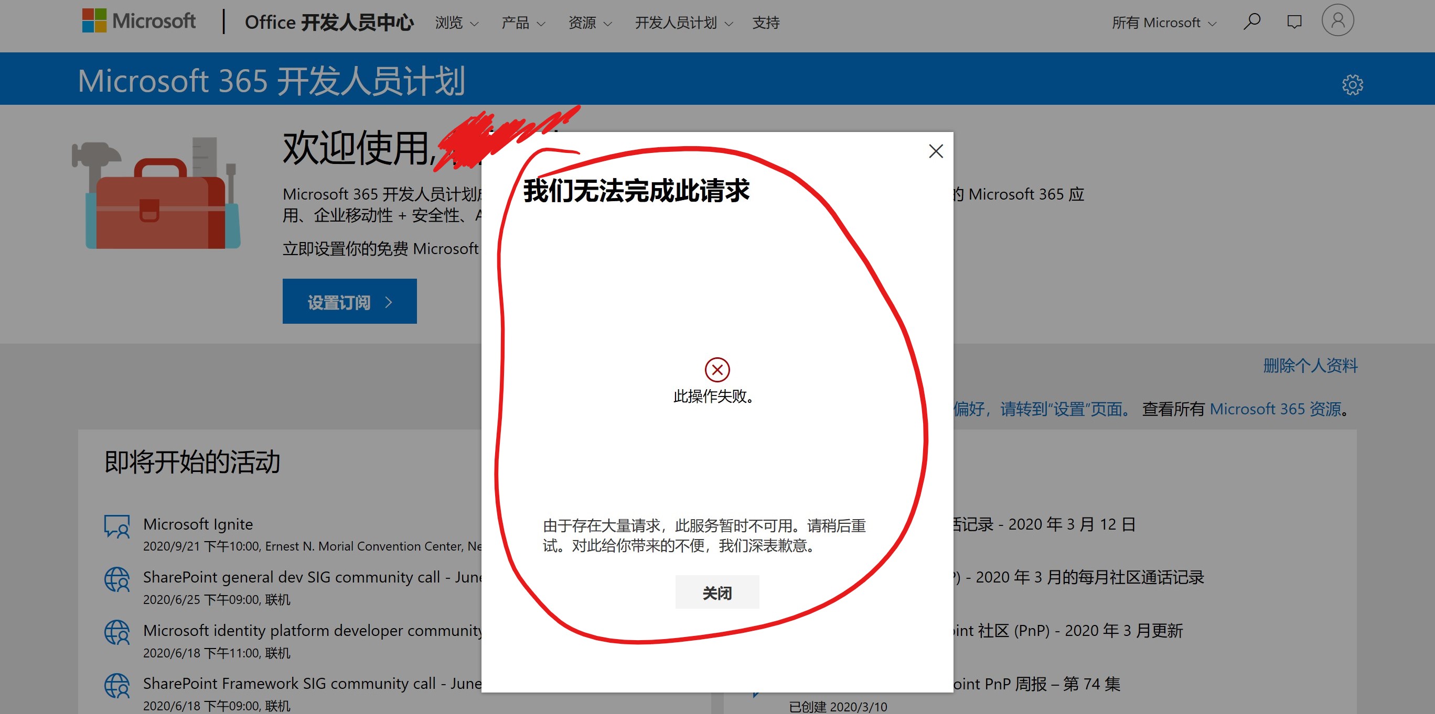
Task: Click the 已创建 2020/3/10 date text
Action: pyautogui.click(x=838, y=707)
